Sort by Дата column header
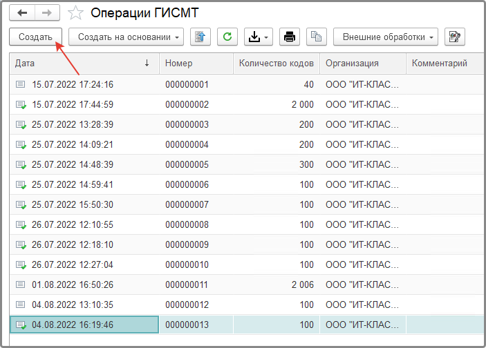Screen dimensions: 486x348 84,63
